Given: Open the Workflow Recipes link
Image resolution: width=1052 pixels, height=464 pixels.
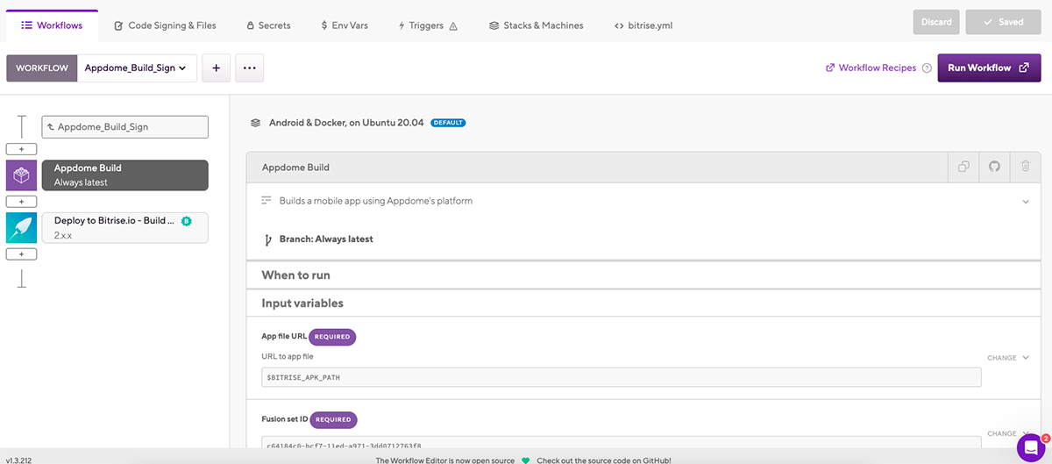Looking at the screenshot, I should point(871,68).
